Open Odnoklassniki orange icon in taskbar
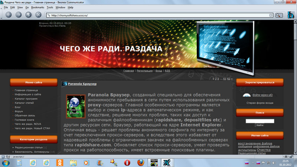The width and height of the screenshot is (297, 167). [60, 163]
